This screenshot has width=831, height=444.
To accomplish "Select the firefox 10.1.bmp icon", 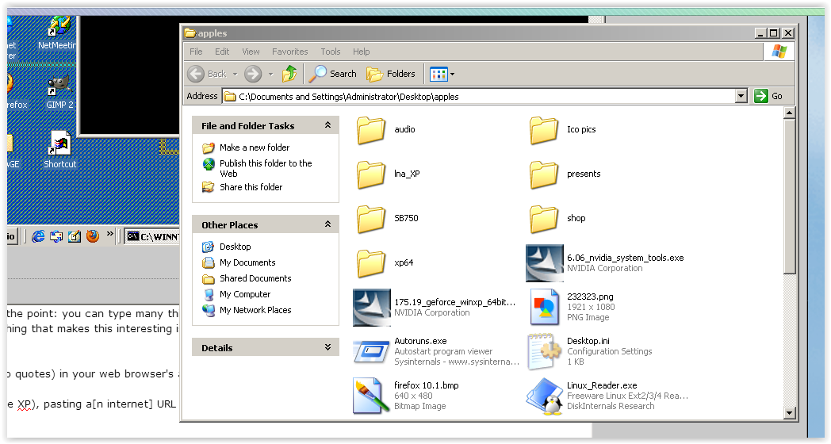I will point(372,396).
